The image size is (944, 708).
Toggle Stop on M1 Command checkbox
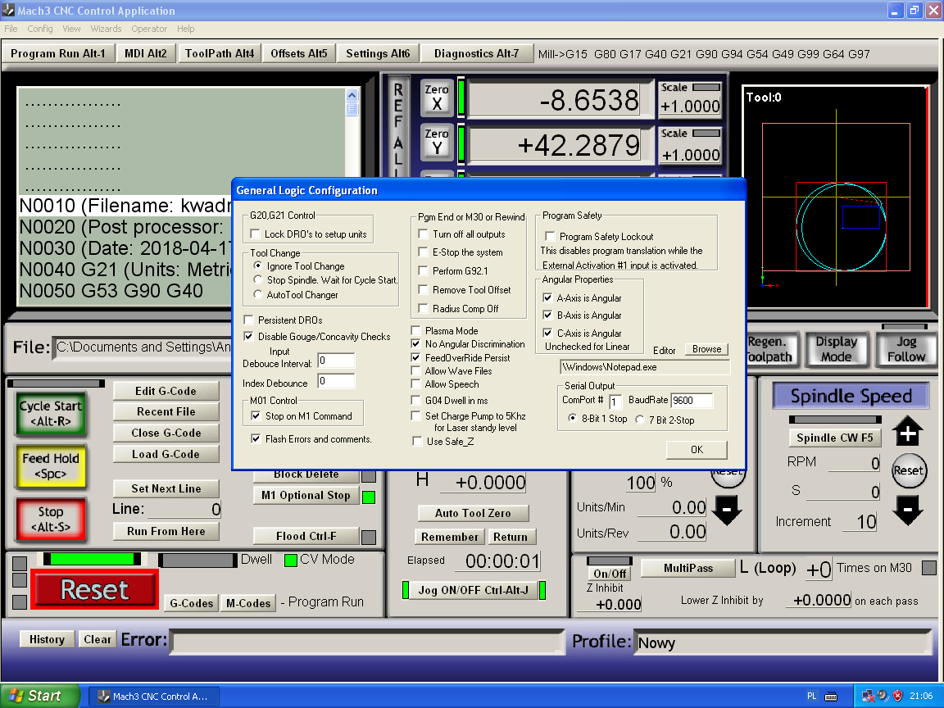point(256,416)
